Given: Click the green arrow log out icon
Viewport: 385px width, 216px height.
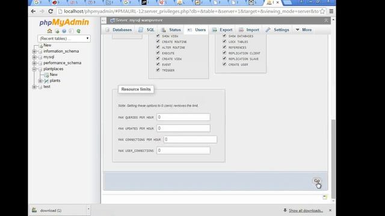Looking at the screenshot, I should click(57, 31).
